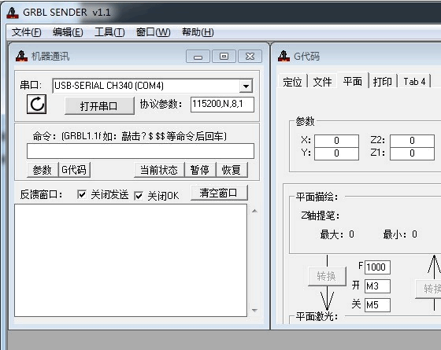This screenshot has width=441, height=350.
Task: Click the 关 field showing M5
Action: pos(377,305)
